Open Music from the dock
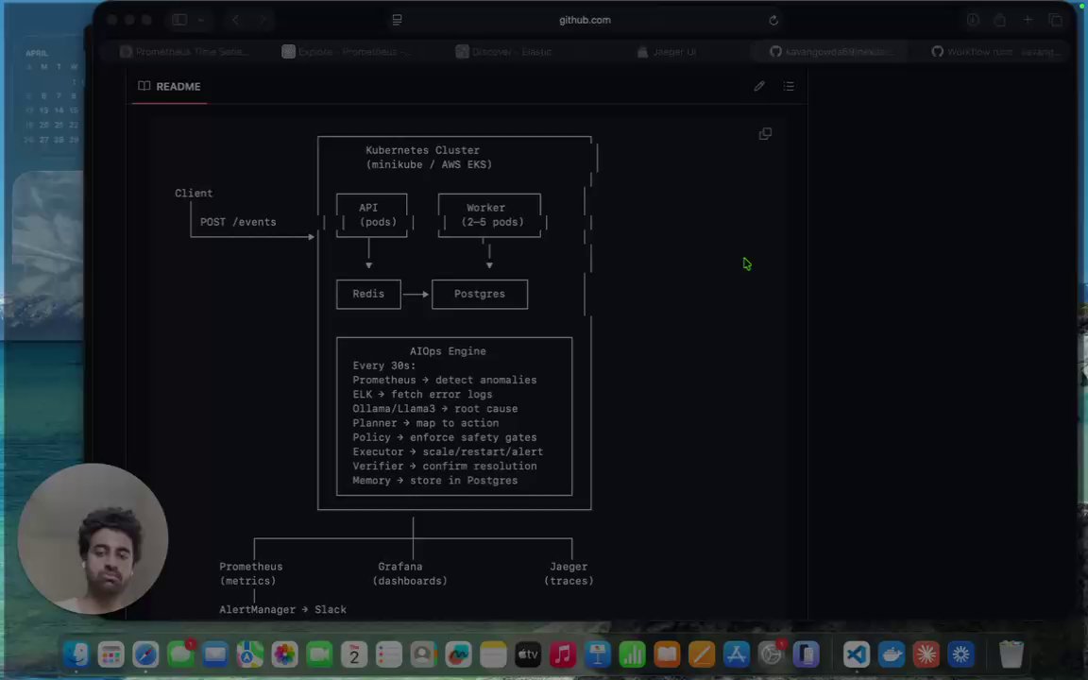Screen dimensions: 1088x680 (x=563, y=654)
